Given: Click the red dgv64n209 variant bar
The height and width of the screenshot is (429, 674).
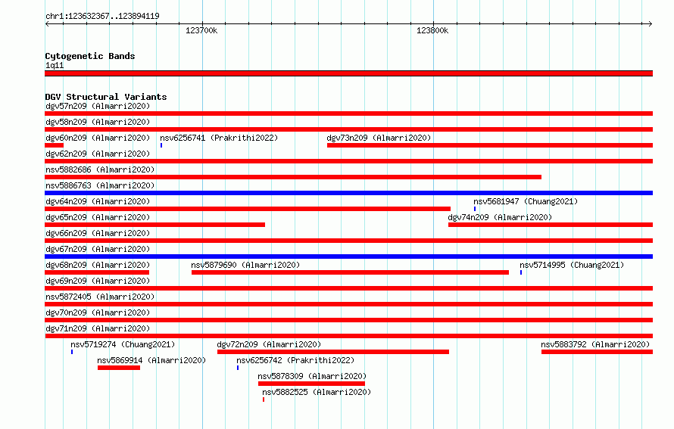Looking at the screenshot, I should pos(248,209).
